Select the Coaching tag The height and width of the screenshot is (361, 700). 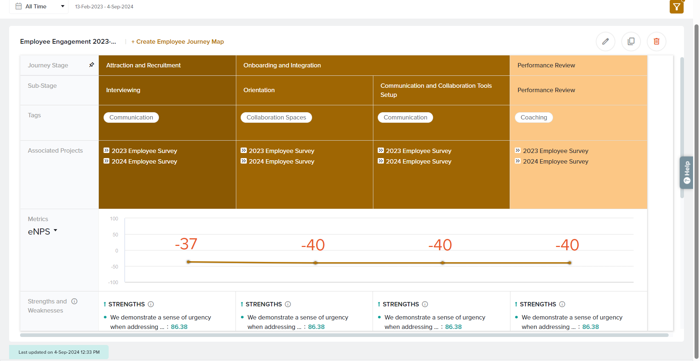[533, 117]
